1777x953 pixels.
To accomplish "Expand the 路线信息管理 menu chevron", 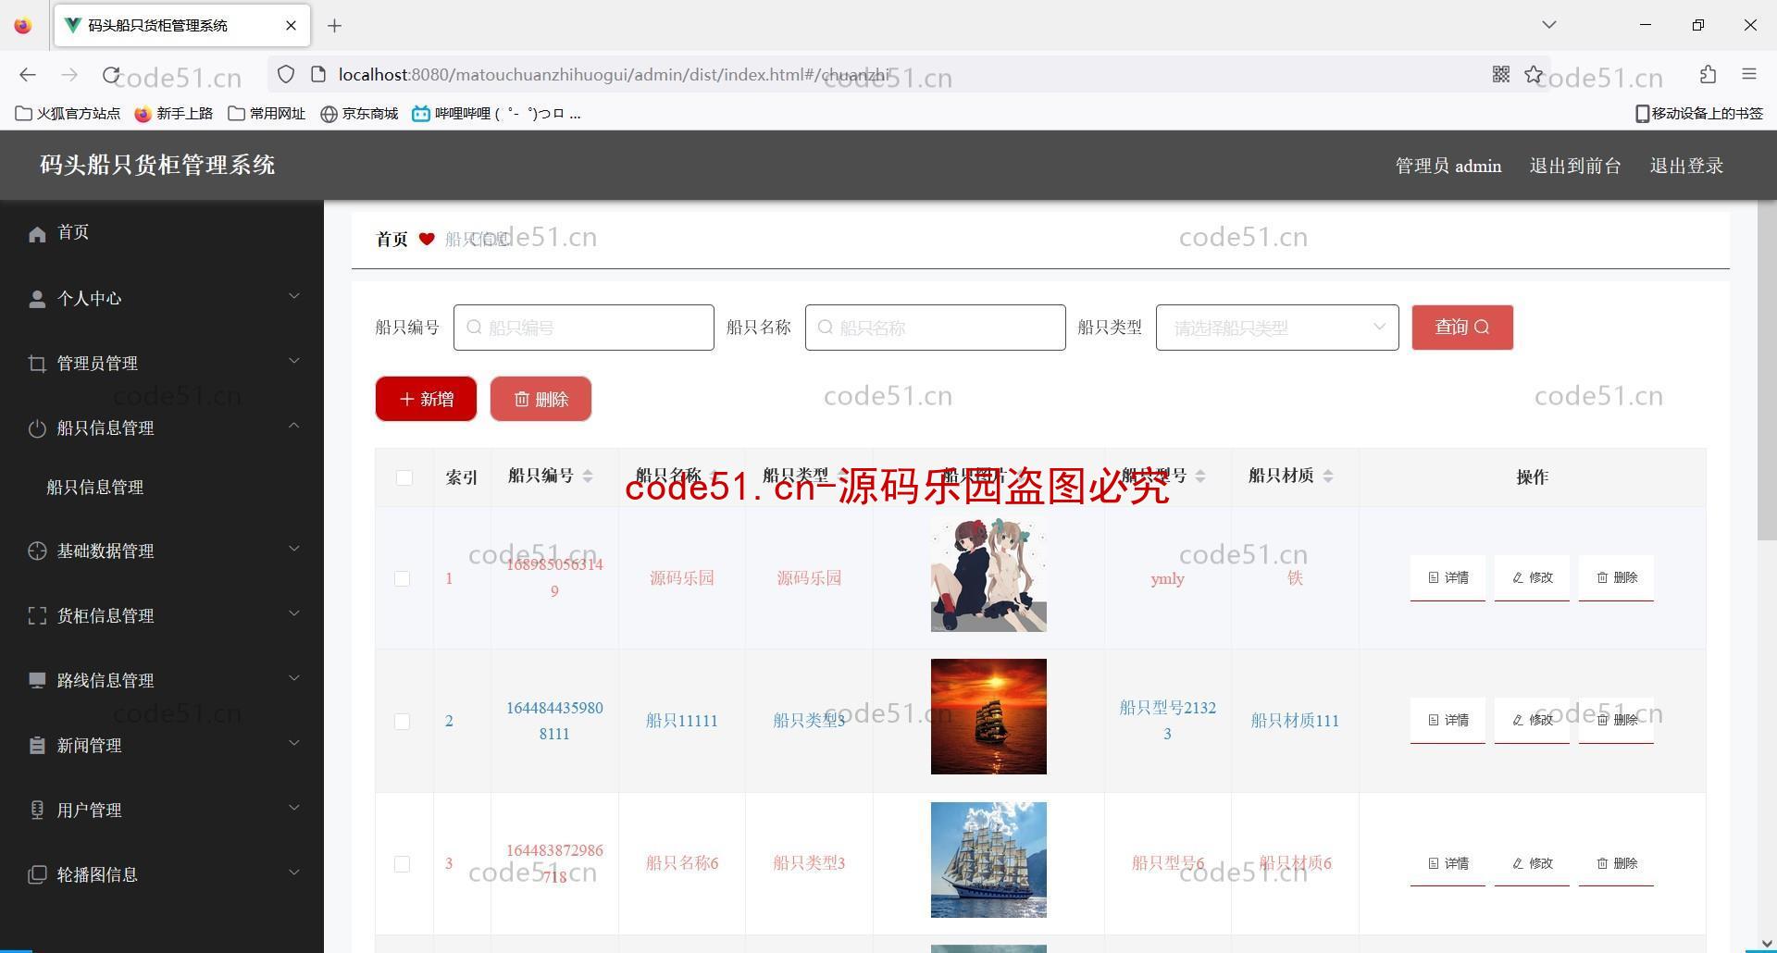I will (294, 677).
